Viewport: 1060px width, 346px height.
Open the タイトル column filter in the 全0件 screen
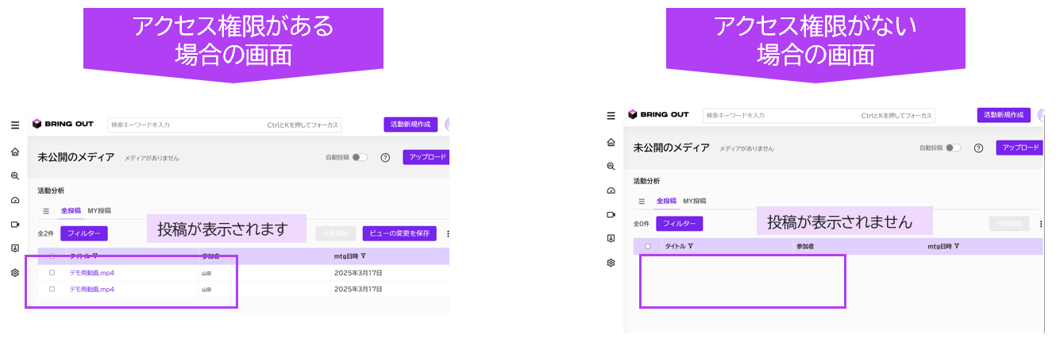tap(691, 247)
